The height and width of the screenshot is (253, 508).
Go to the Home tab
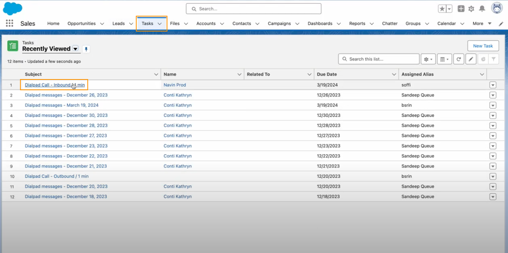click(53, 23)
